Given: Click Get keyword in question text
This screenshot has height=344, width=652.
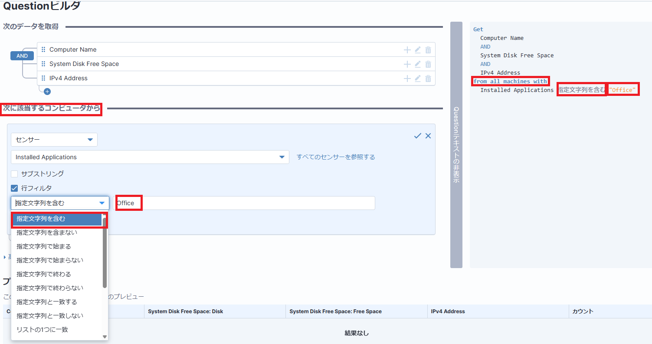Looking at the screenshot, I should 478,29.
